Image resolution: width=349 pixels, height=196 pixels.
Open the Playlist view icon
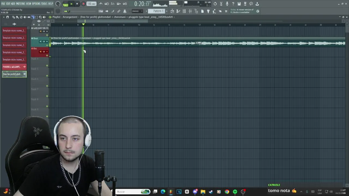pyautogui.click(x=172, y=11)
